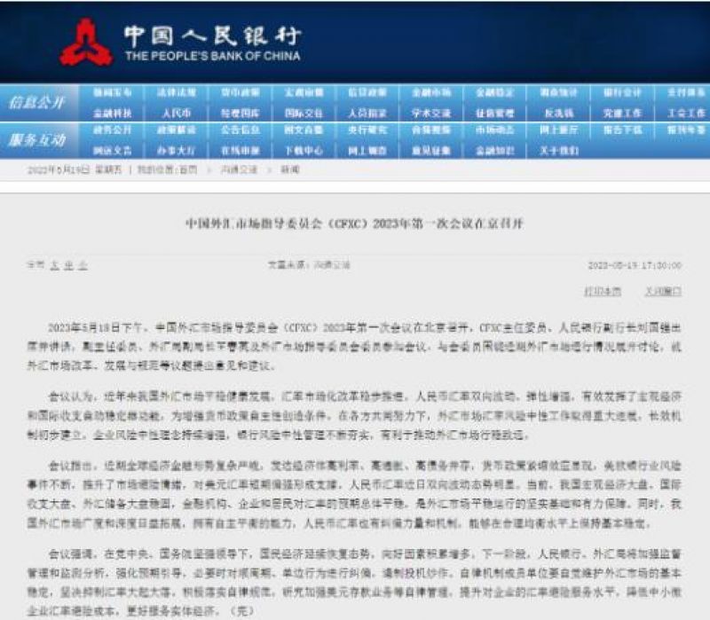Click the timestamp 2023-05-19 17:30:00
This screenshot has height=620, width=710.
[635, 265]
